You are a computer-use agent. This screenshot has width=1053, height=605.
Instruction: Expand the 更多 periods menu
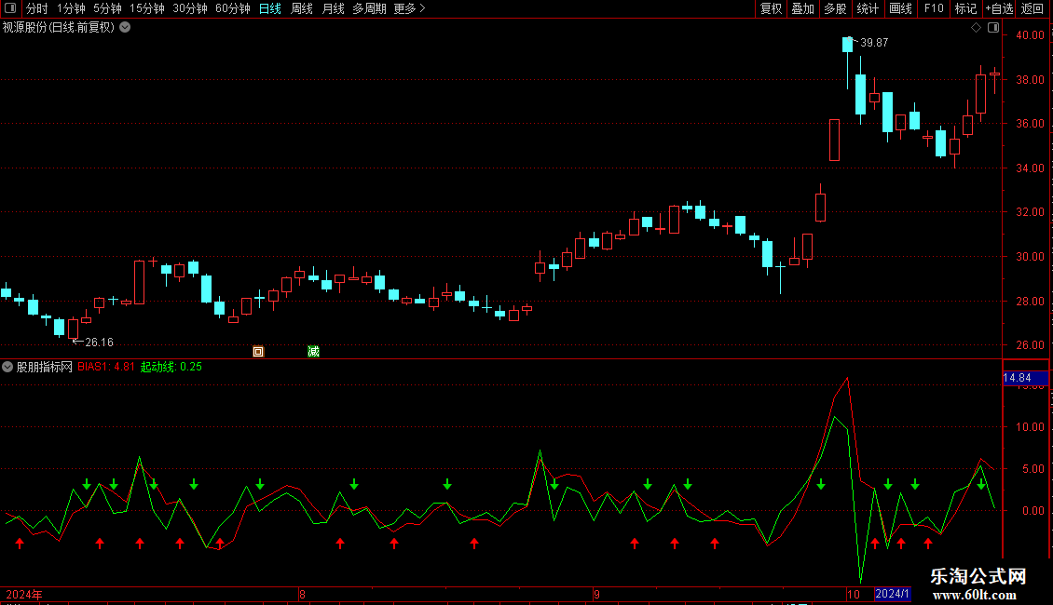tap(409, 8)
